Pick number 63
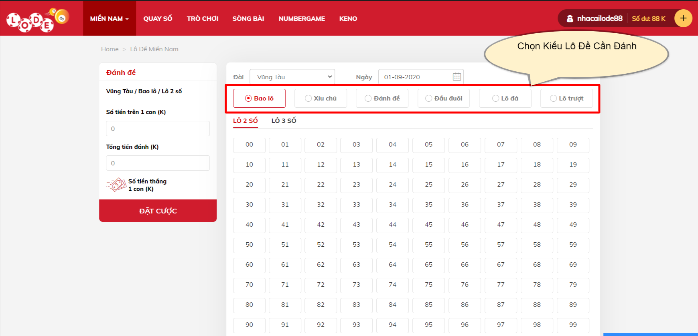Image resolution: width=698 pixels, height=336 pixels. [x=356, y=265]
